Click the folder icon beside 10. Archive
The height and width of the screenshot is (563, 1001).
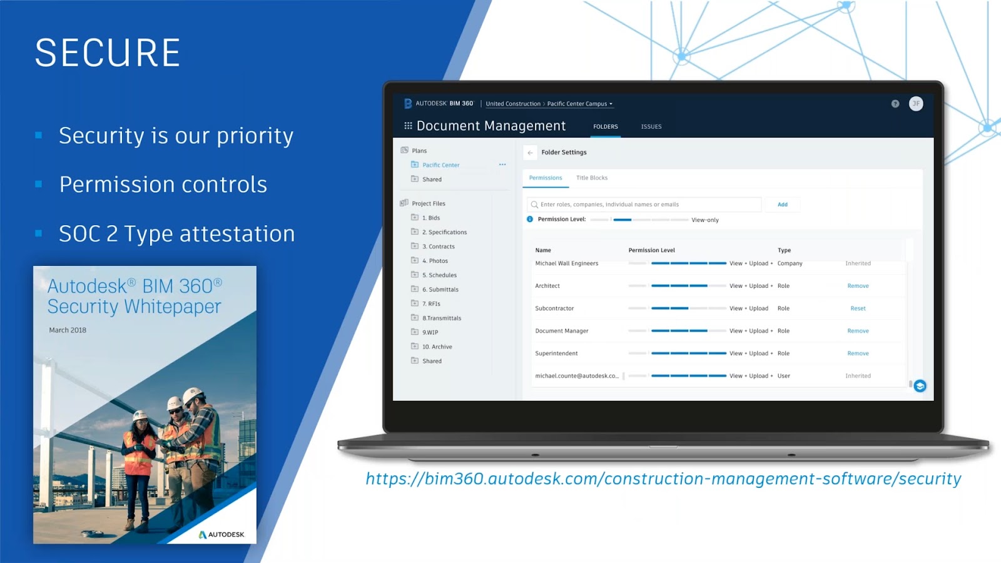pyautogui.click(x=414, y=347)
